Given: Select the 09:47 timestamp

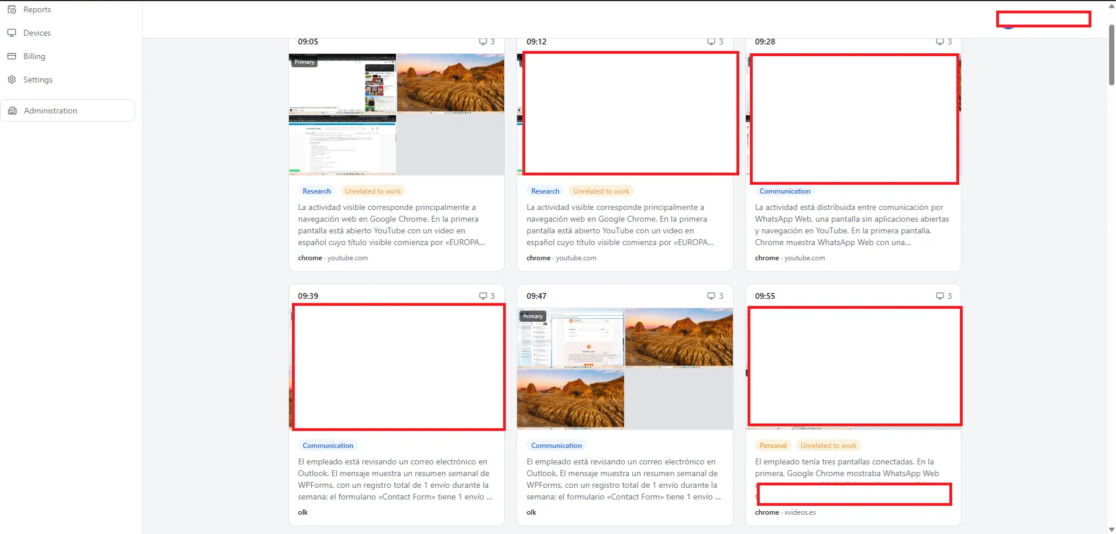Looking at the screenshot, I should click(x=536, y=296).
